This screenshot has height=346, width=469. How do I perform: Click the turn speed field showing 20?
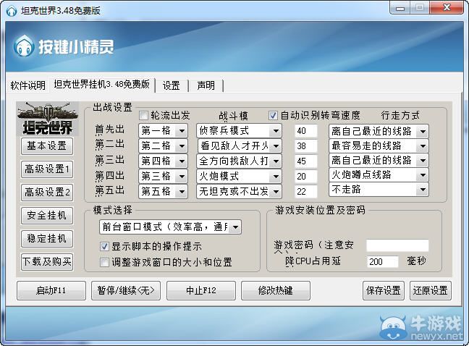pos(305,177)
